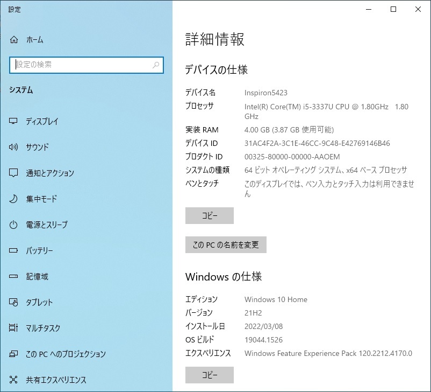The width and height of the screenshot is (431, 392).
Task: Select Windows Feature Experience Pack text
Action: coord(328,353)
